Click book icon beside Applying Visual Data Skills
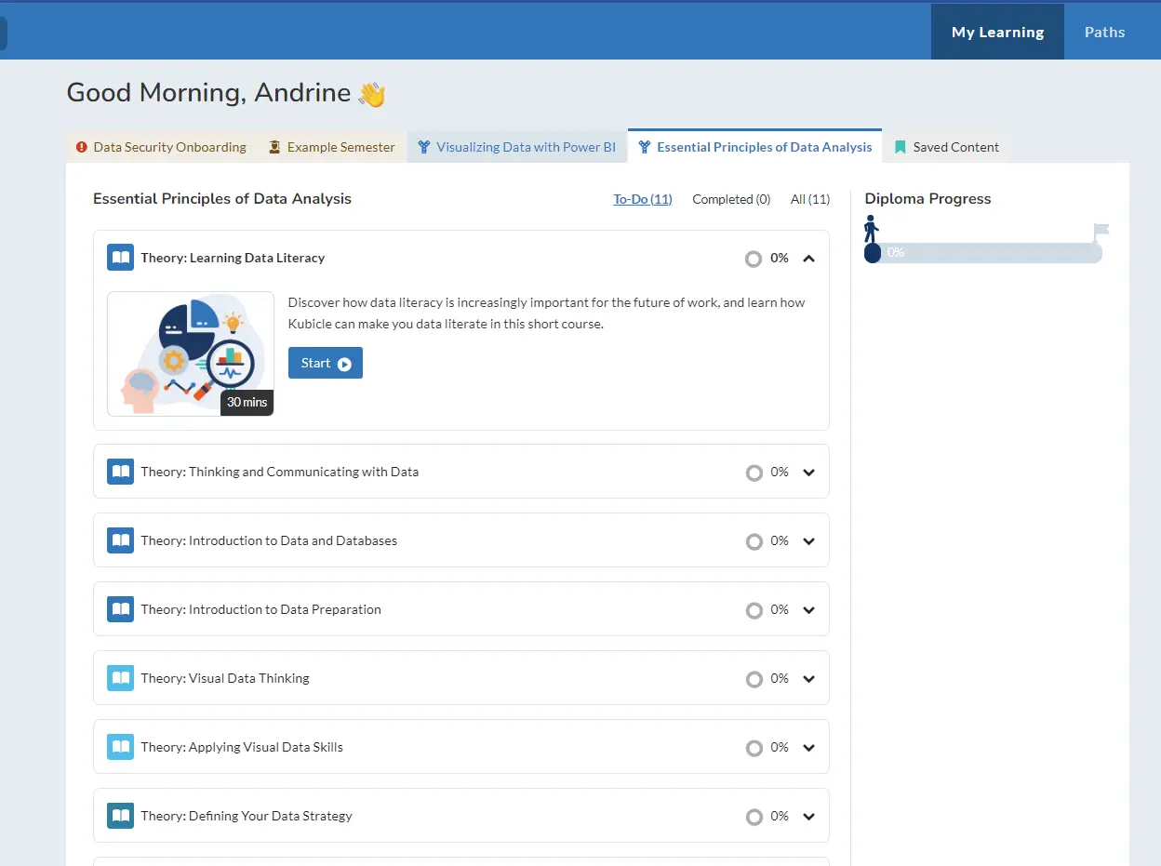Viewport: 1161px width, 866px height. [x=121, y=747]
